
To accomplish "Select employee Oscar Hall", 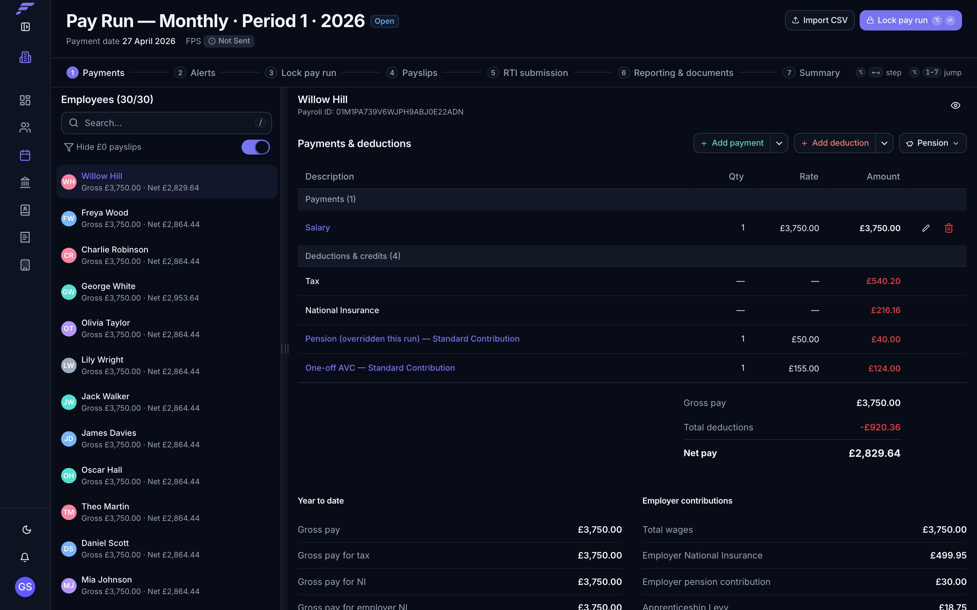I will 167,475.
